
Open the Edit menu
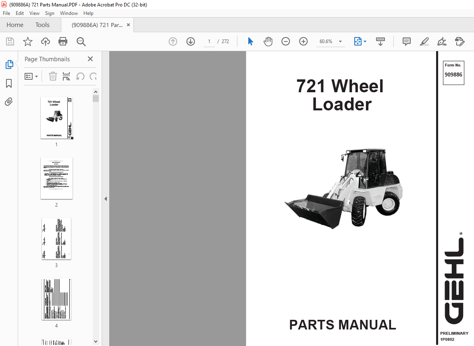[x=20, y=13]
